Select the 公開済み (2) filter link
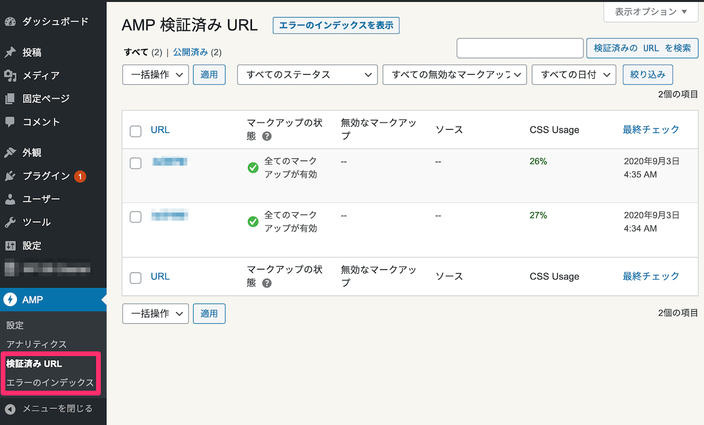704x425 pixels. [x=197, y=52]
